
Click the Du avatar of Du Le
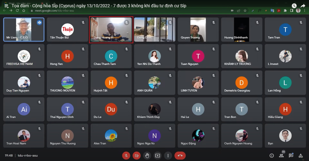[111, 109]
